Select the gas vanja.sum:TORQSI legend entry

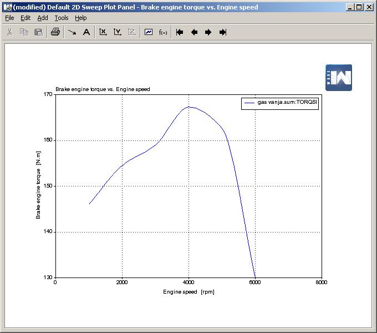287,103
